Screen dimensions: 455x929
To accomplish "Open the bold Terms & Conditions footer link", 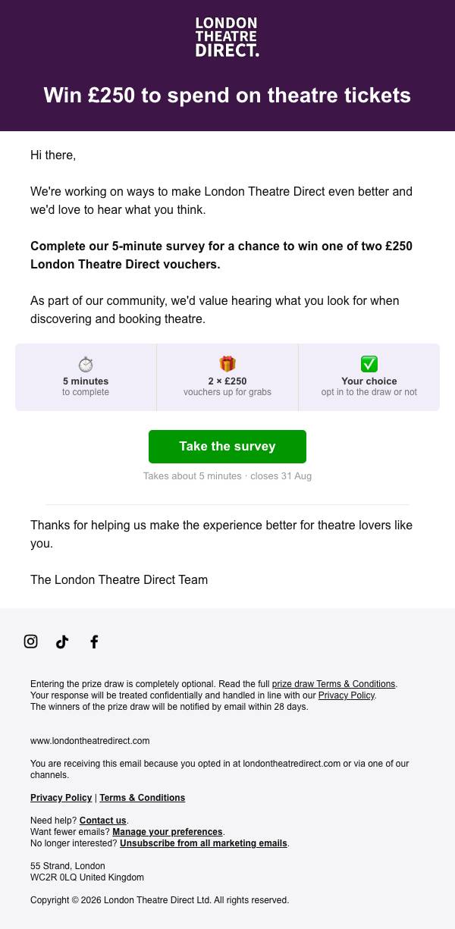I will pyautogui.click(x=143, y=798).
